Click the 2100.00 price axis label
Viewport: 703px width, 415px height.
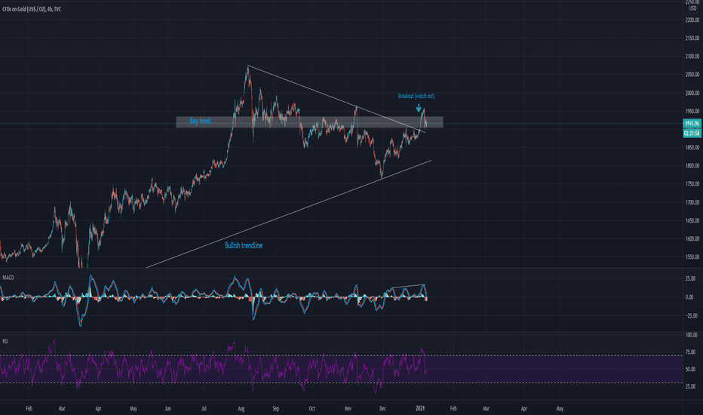click(x=692, y=57)
